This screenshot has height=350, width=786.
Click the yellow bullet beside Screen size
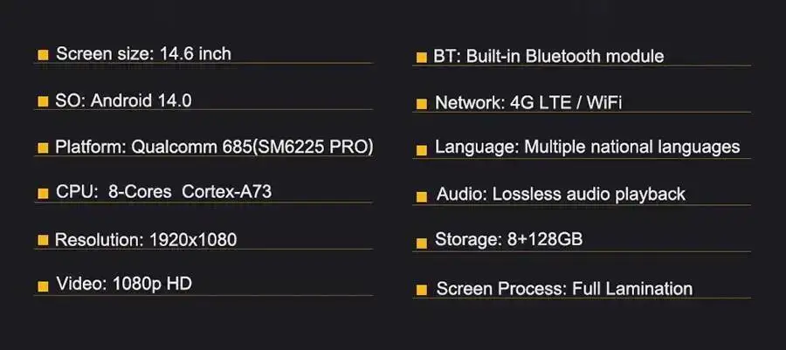(44, 55)
